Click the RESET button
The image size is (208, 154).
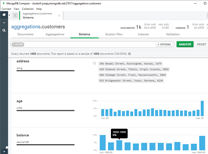click(x=201, y=44)
